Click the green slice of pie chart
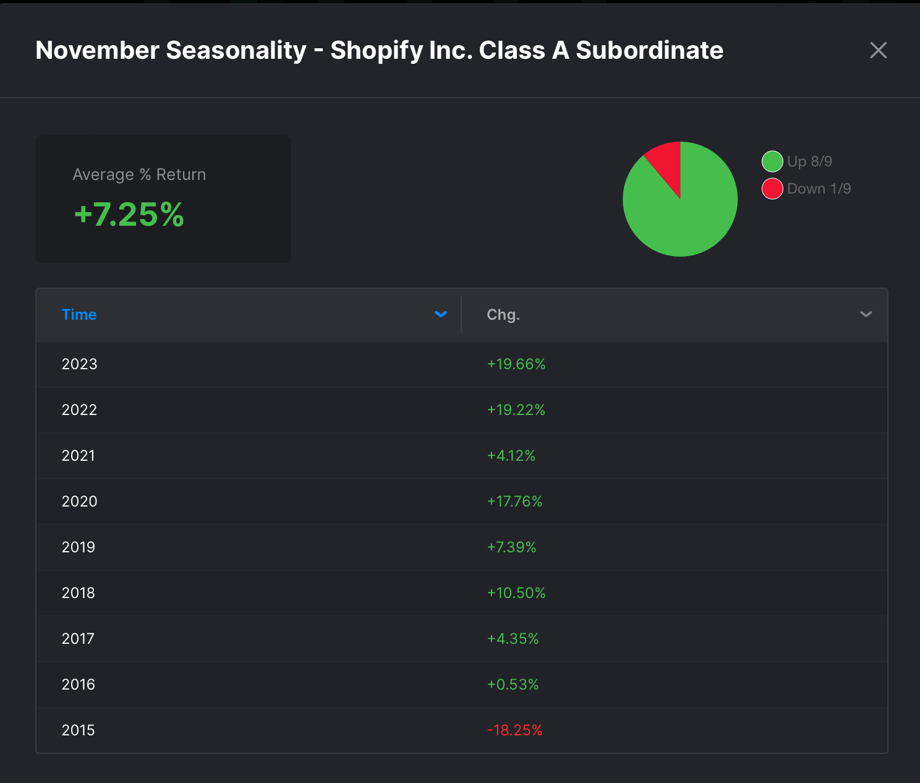Screen dimensions: 920x783 686,216
